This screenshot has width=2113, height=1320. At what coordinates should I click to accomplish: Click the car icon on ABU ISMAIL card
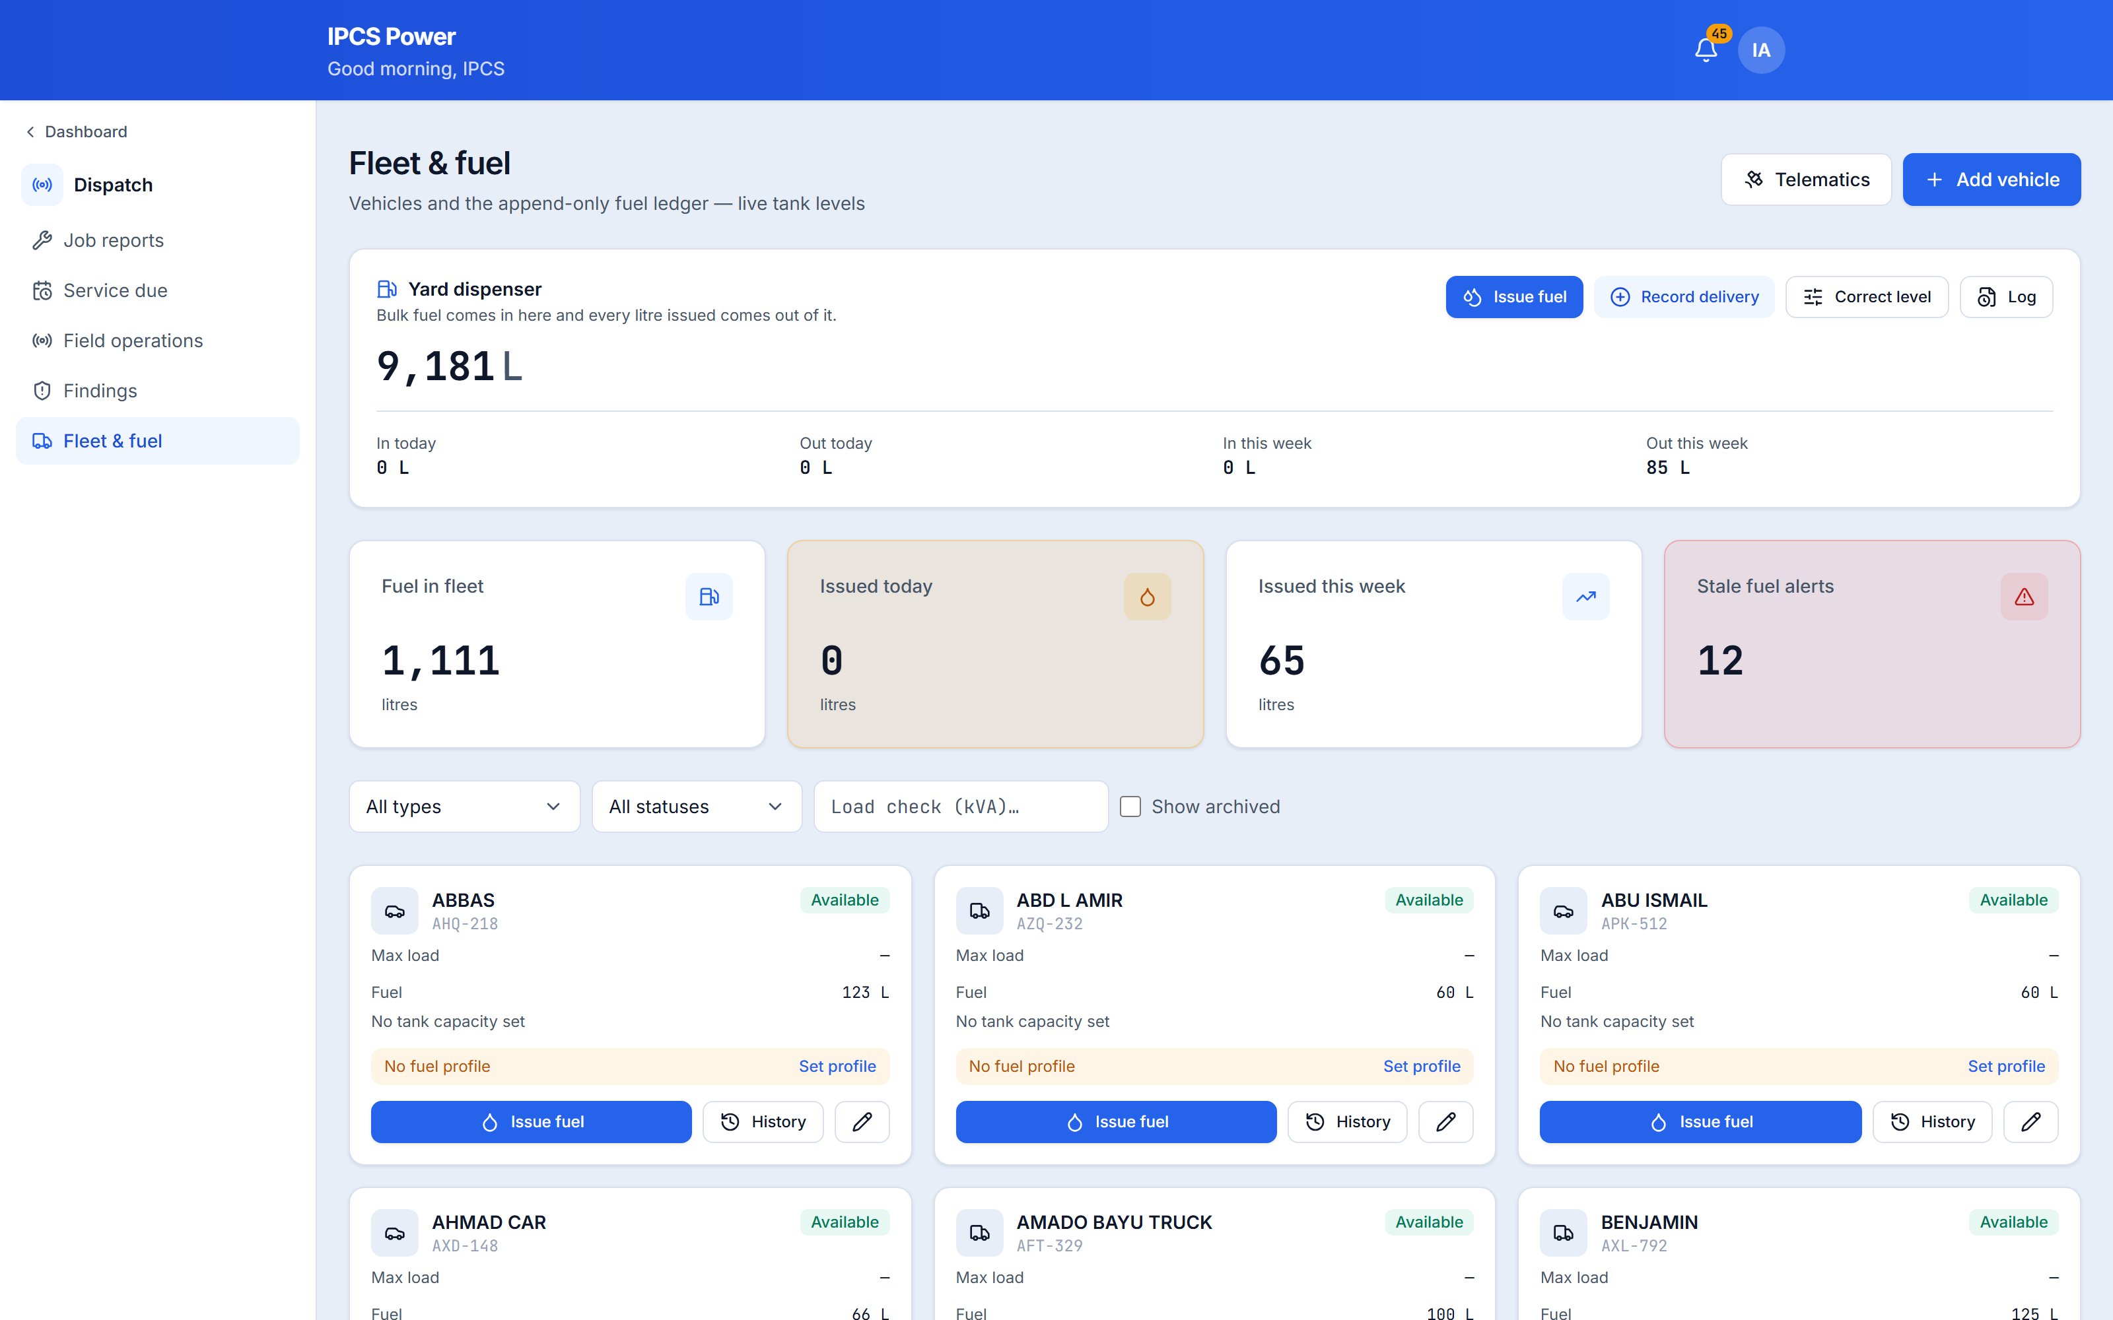point(1563,911)
